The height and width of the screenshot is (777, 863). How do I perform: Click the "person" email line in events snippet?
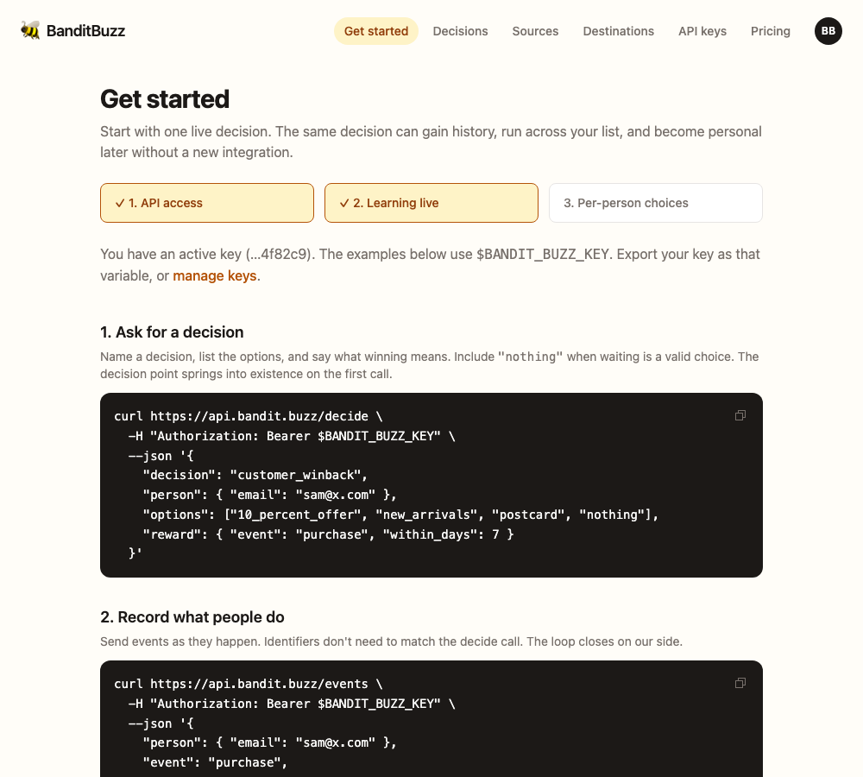click(x=269, y=742)
